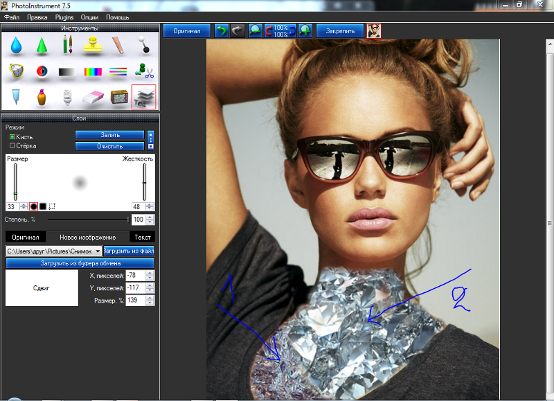This screenshot has height=401, width=554.
Task: Click the vertical Размер slider
Action: click(15, 181)
